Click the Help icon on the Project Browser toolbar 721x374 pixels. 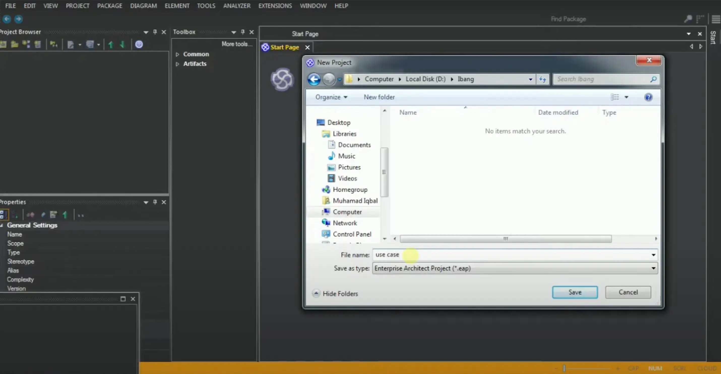[139, 44]
